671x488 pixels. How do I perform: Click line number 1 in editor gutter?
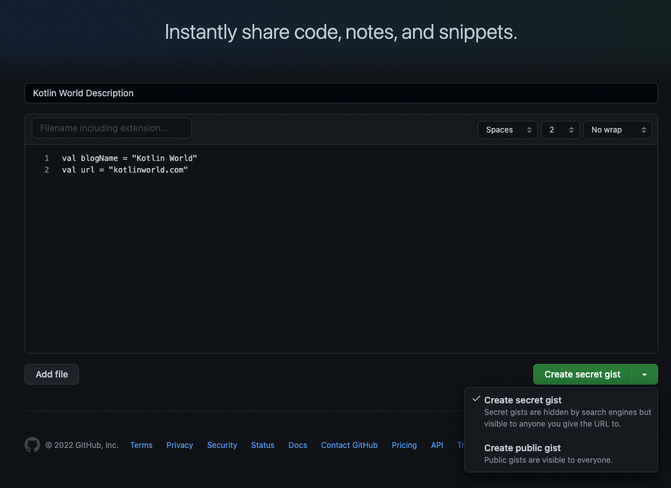(47, 158)
